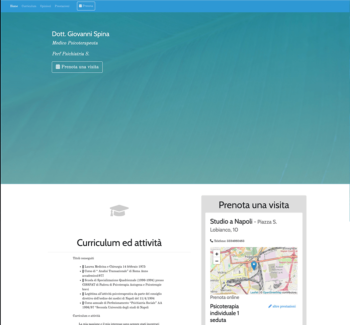Open the altre prestazioni link
The image size is (350, 325).
pyautogui.click(x=284, y=306)
